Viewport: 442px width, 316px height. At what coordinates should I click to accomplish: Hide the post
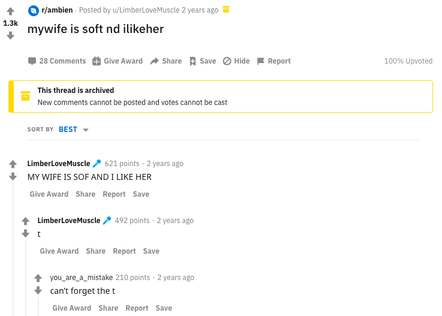(x=236, y=61)
